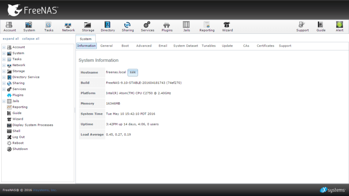349x196 pixels.
Task: Open the Storage toolbar icon
Action: pyautogui.click(x=88, y=27)
